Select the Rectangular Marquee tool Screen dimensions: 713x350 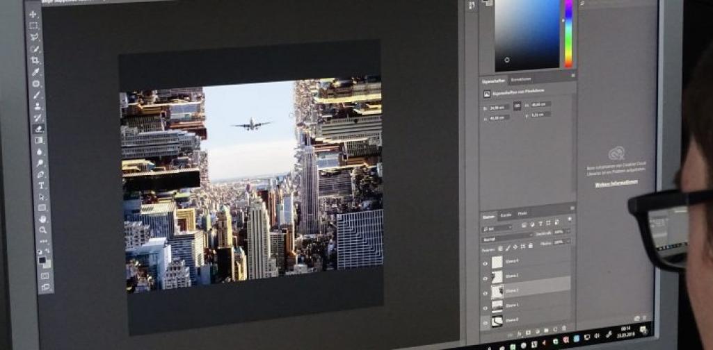[x=33, y=26]
